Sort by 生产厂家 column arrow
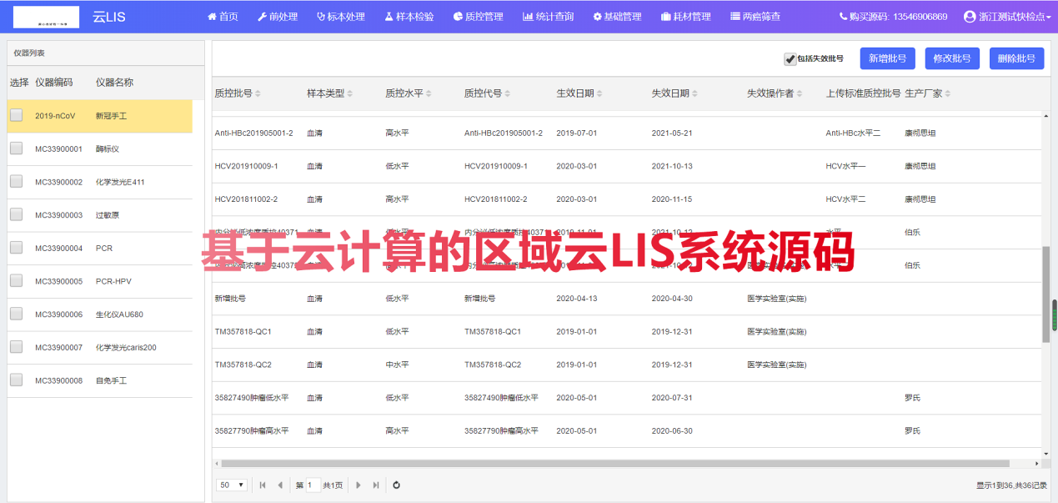The width and height of the screenshot is (1058, 503). pos(948,93)
